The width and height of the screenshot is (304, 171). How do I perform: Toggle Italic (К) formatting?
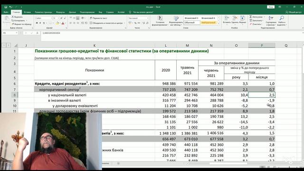[x=40, y=23]
